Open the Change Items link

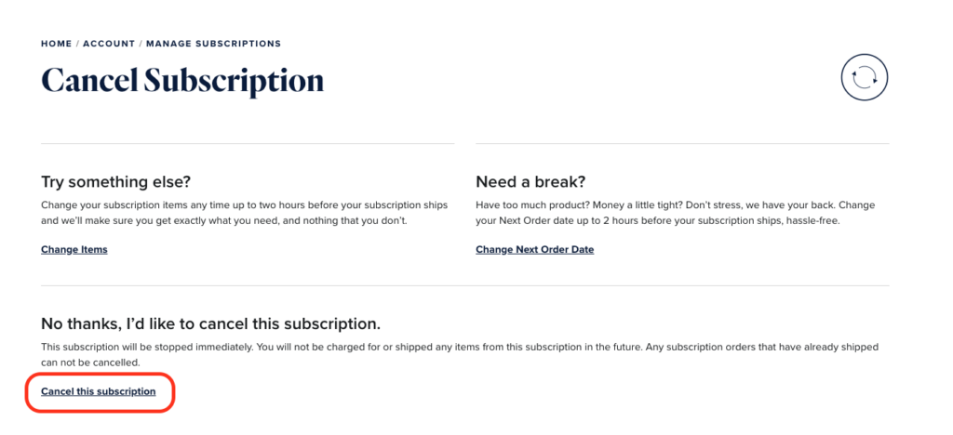pyautogui.click(x=74, y=249)
